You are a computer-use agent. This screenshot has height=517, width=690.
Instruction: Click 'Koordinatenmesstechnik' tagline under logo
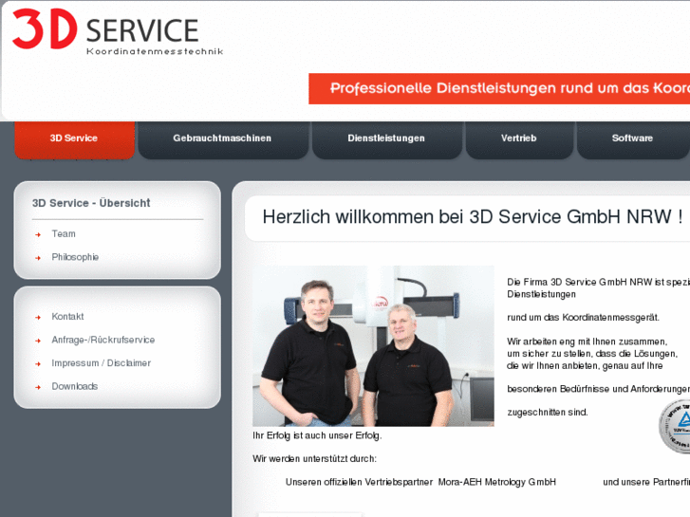click(155, 51)
